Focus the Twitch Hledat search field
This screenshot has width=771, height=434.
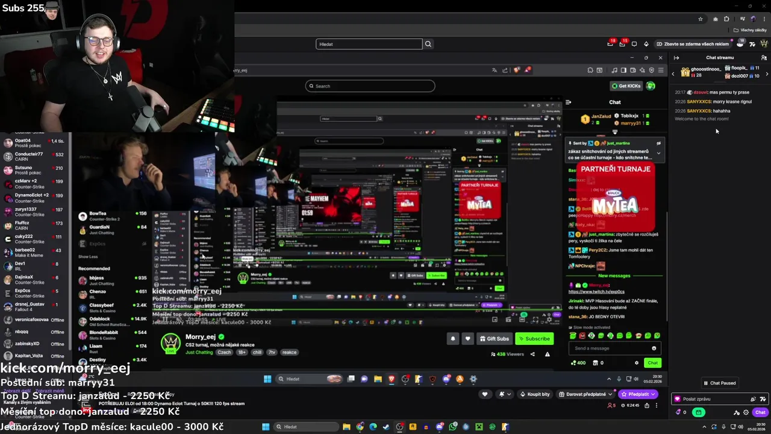point(369,44)
